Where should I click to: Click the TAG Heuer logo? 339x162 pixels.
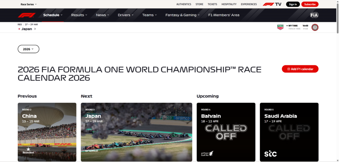(x=280, y=27)
